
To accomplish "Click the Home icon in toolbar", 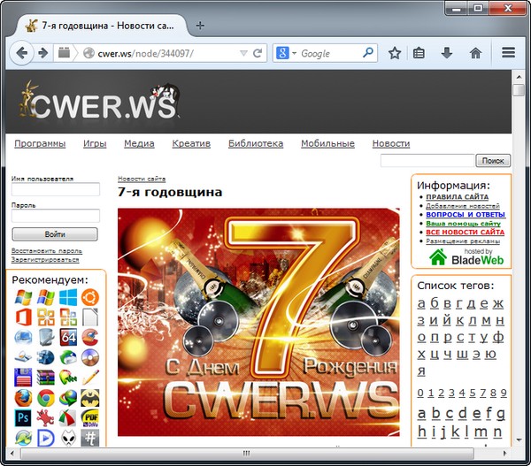I will [x=475, y=53].
